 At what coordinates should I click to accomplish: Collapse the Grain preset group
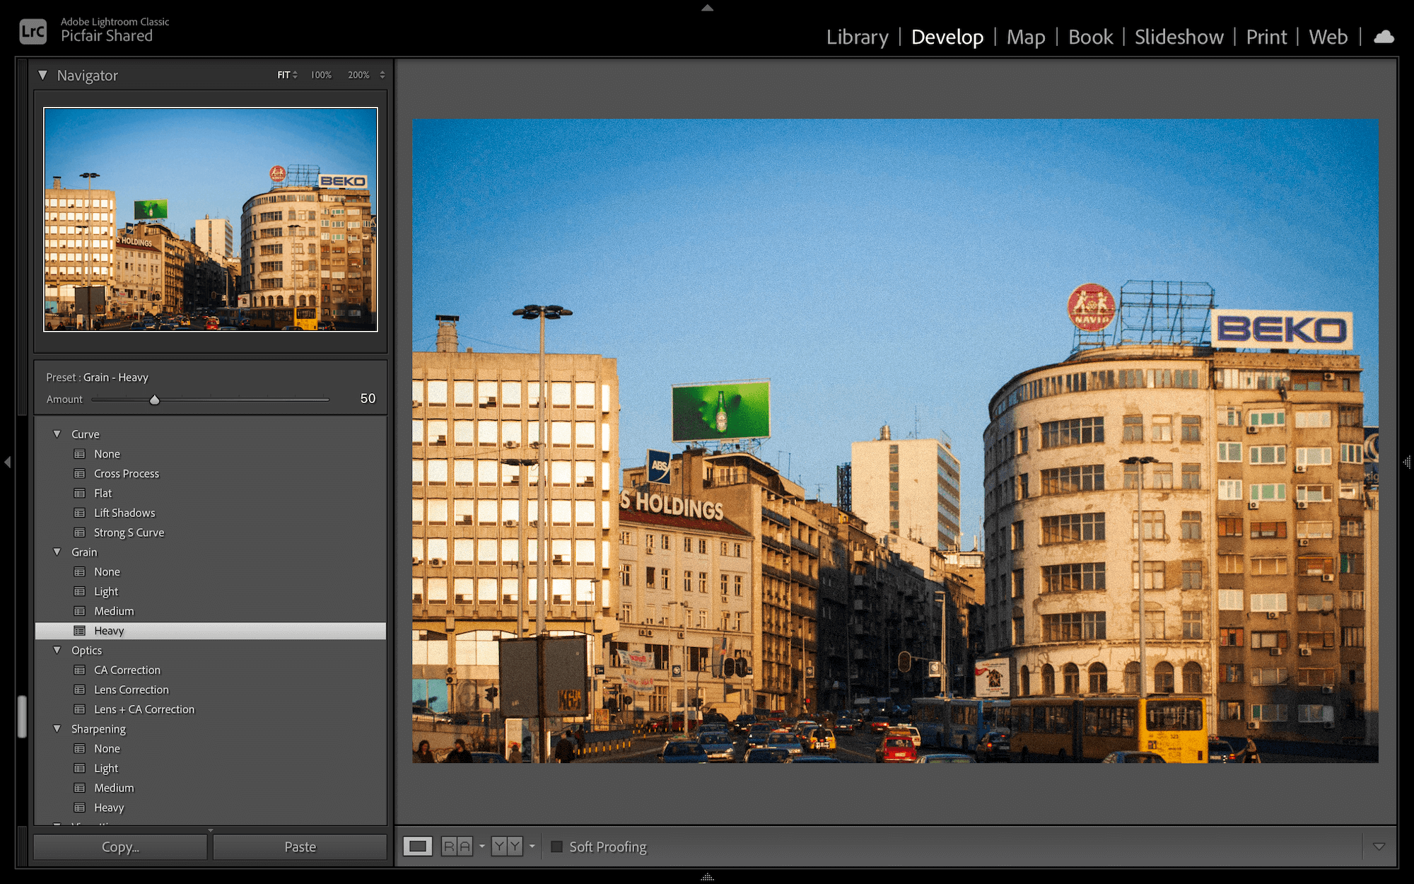pyautogui.click(x=57, y=552)
